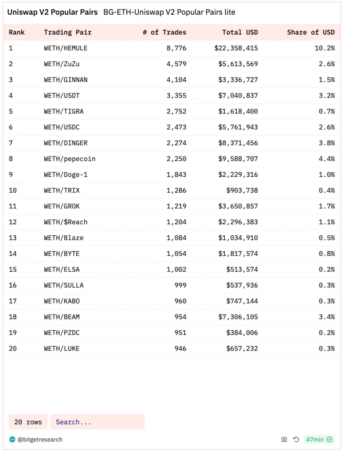The width and height of the screenshot is (343, 453).
Task: Sort by Total USD column header
Action: tap(240, 32)
